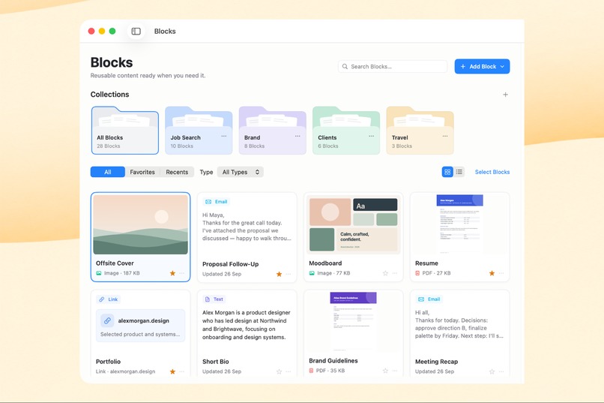Unfavorite the Proposal Follow-Up star
Viewport: 604px width, 403px height.
(x=279, y=274)
